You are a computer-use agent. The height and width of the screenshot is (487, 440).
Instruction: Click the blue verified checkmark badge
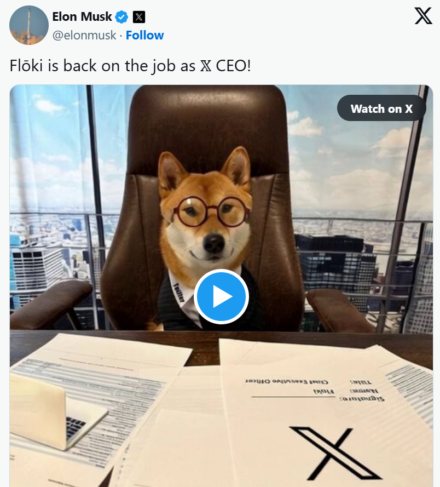(x=121, y=16)
